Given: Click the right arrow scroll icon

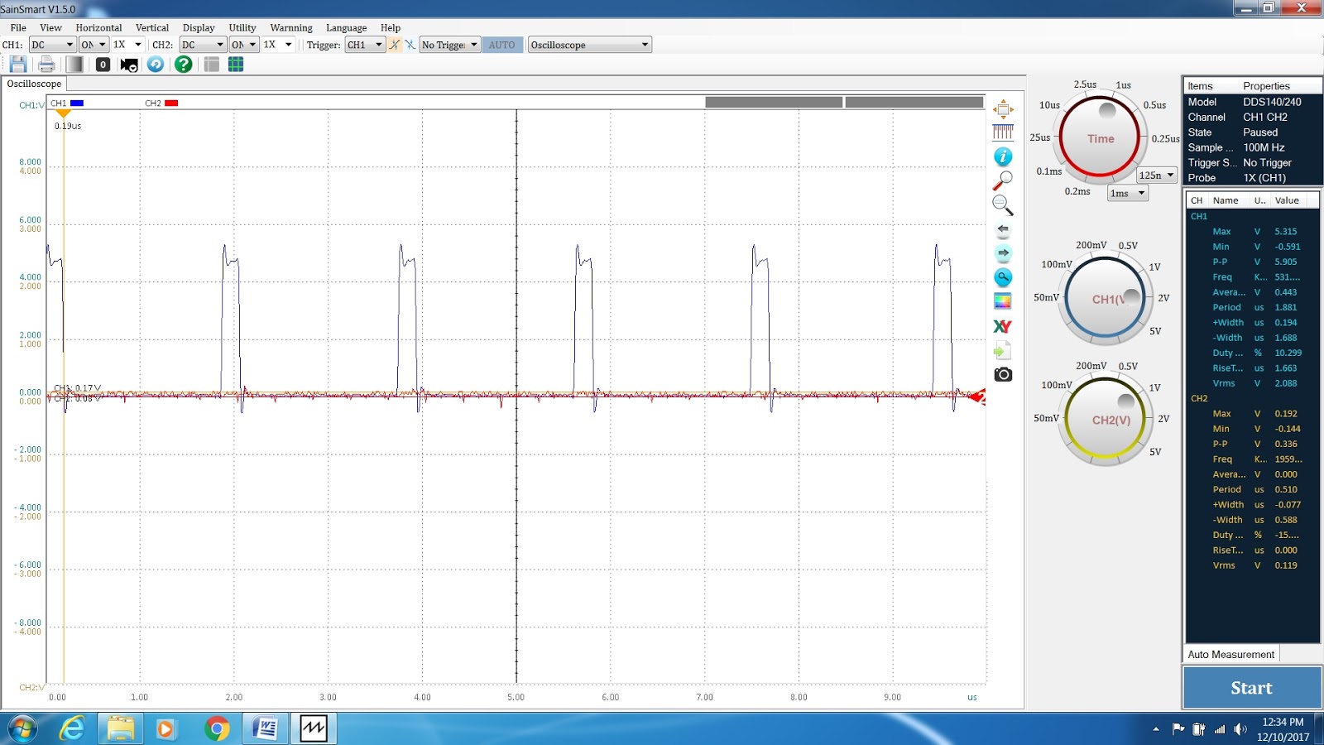Looking at the screenshot, I should (x=1003, y=253).
